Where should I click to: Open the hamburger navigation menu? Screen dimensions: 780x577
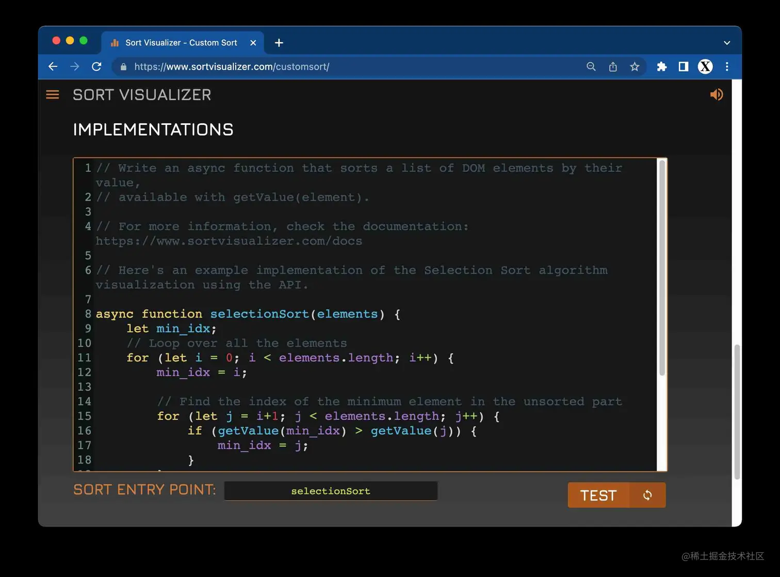coord(52,94)
